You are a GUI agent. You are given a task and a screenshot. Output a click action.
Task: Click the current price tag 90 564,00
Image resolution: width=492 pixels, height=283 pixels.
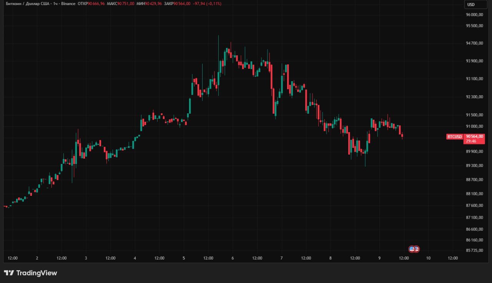tap(474, 136)
